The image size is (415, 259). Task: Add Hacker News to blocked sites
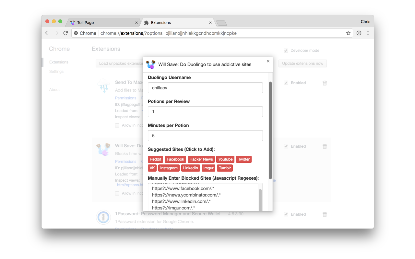click(x=201, y=159)
